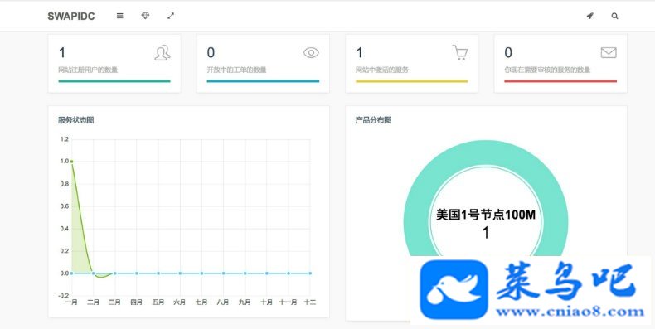Image resolution: width=655 pixels, height=329 pixels.
Task: Toggle fullscreen with the expand arrows icon
Action: [171, 16]
